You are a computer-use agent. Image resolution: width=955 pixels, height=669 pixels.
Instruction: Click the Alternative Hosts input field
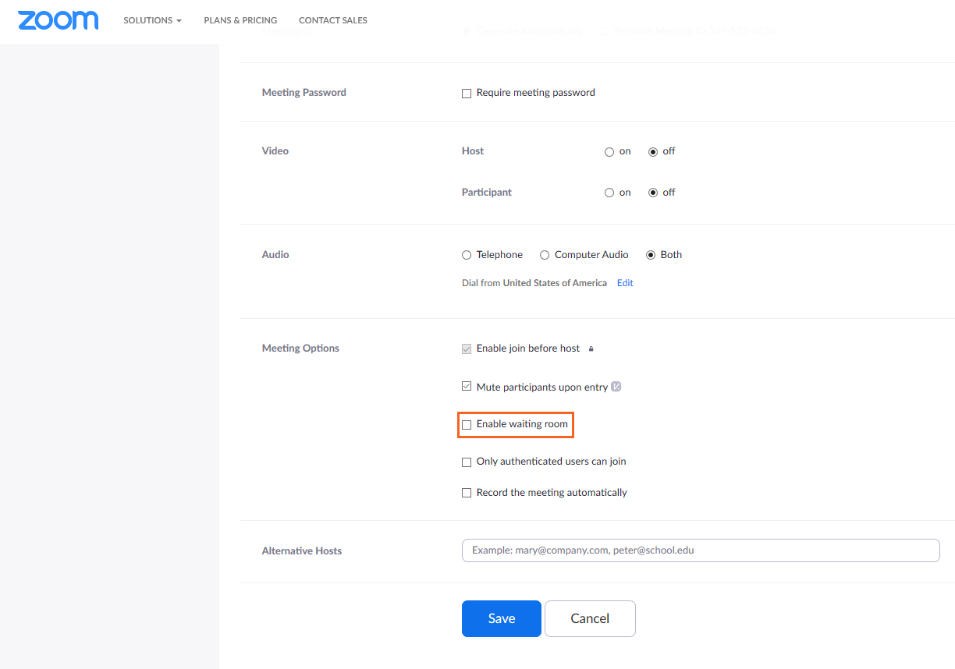(x=700, y=550)
